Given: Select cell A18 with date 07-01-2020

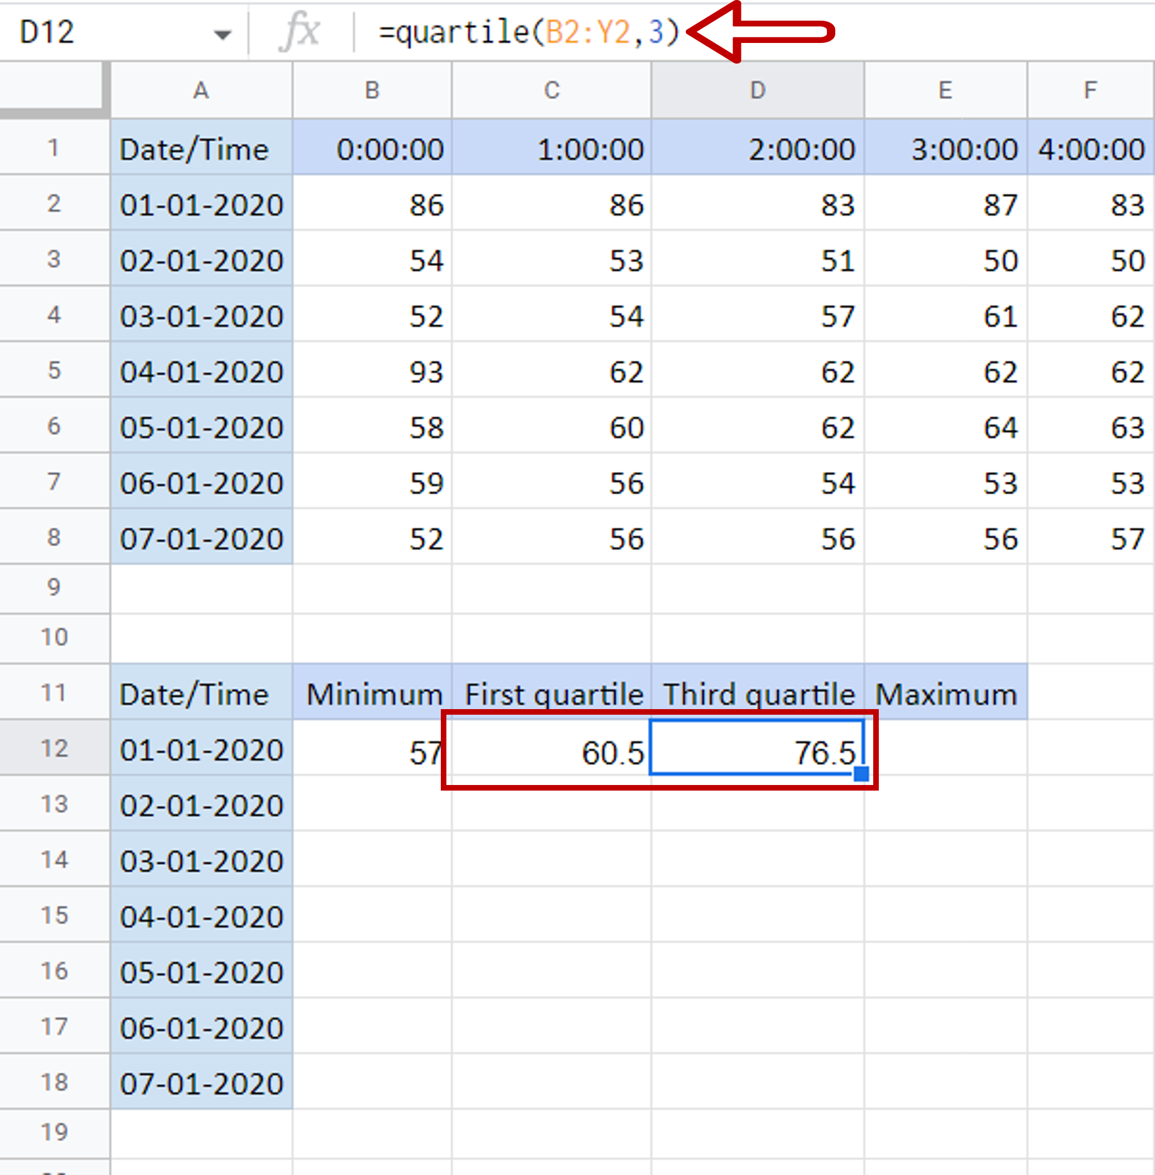Looking at the screenshot, I should click(x=201, y=1082).
